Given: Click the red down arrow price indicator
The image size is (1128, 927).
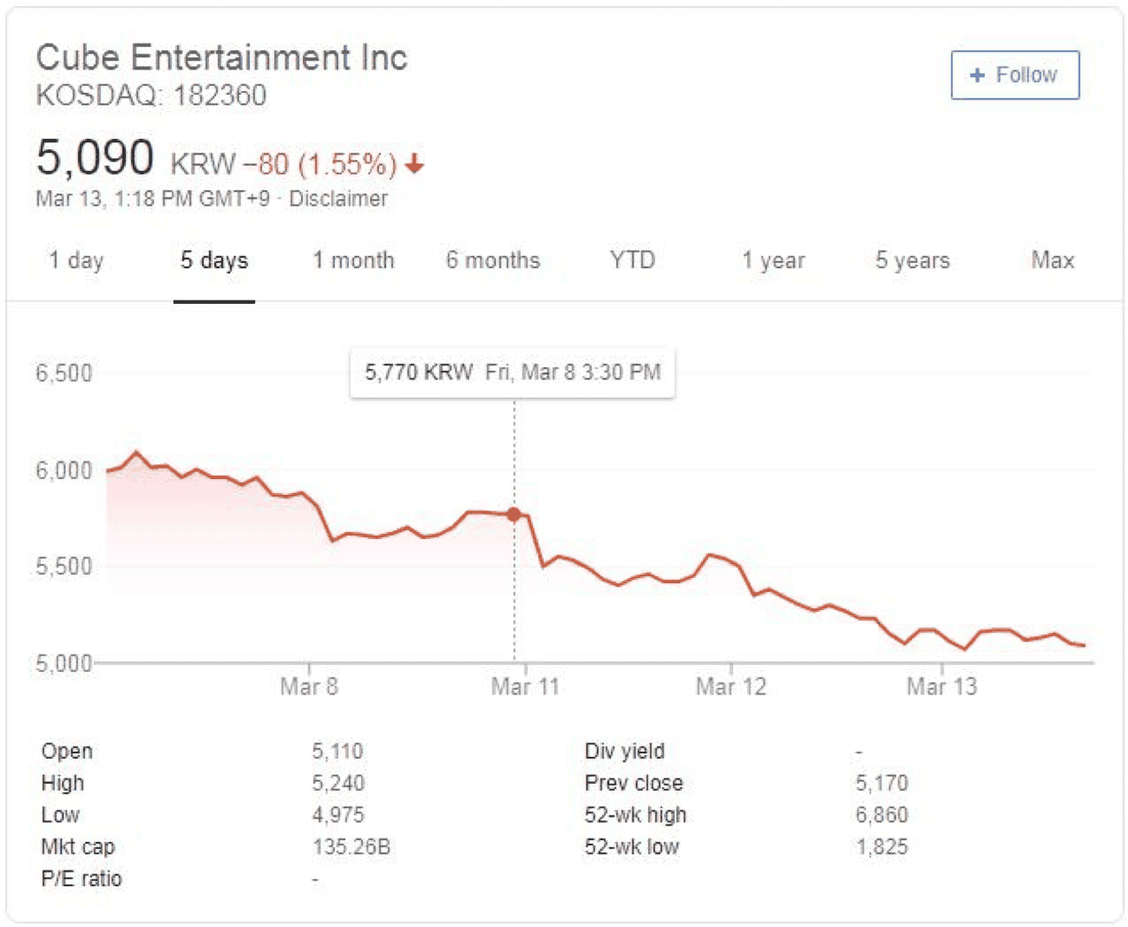Looking at the screenshot, I should (x=415, y=163).
